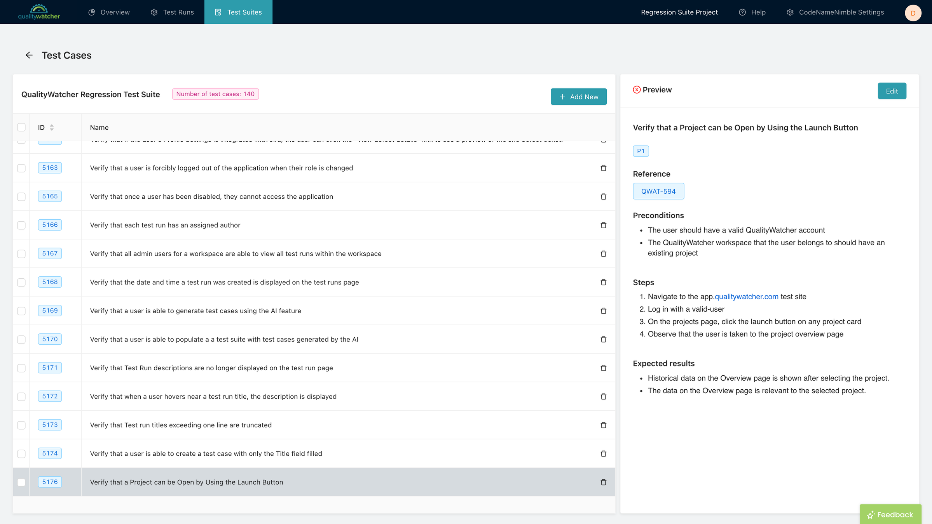
Task: Toggle the select-all checkbox in header
Action: [21, 127]
